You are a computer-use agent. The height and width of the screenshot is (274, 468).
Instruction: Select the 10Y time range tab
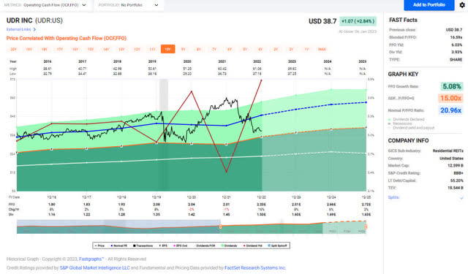tap(167, 49)
